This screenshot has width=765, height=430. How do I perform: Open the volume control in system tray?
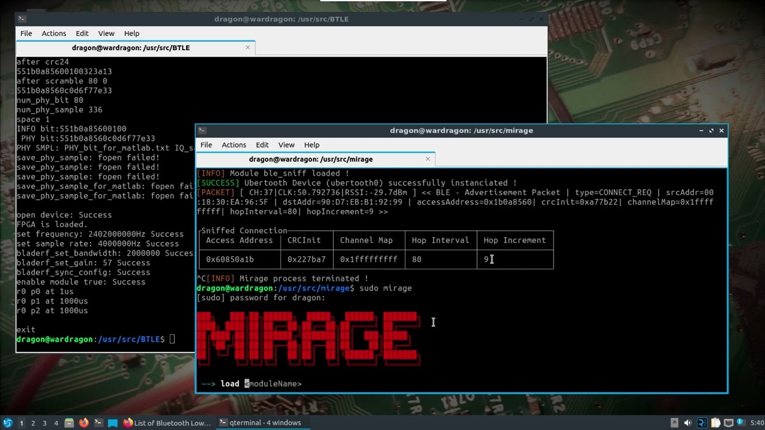point(688,423)
